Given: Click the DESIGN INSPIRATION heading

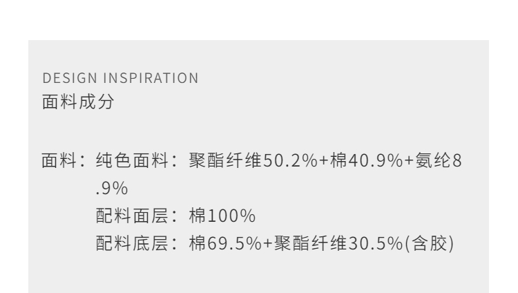Looking at the screenshot, I should pos(119,78).
